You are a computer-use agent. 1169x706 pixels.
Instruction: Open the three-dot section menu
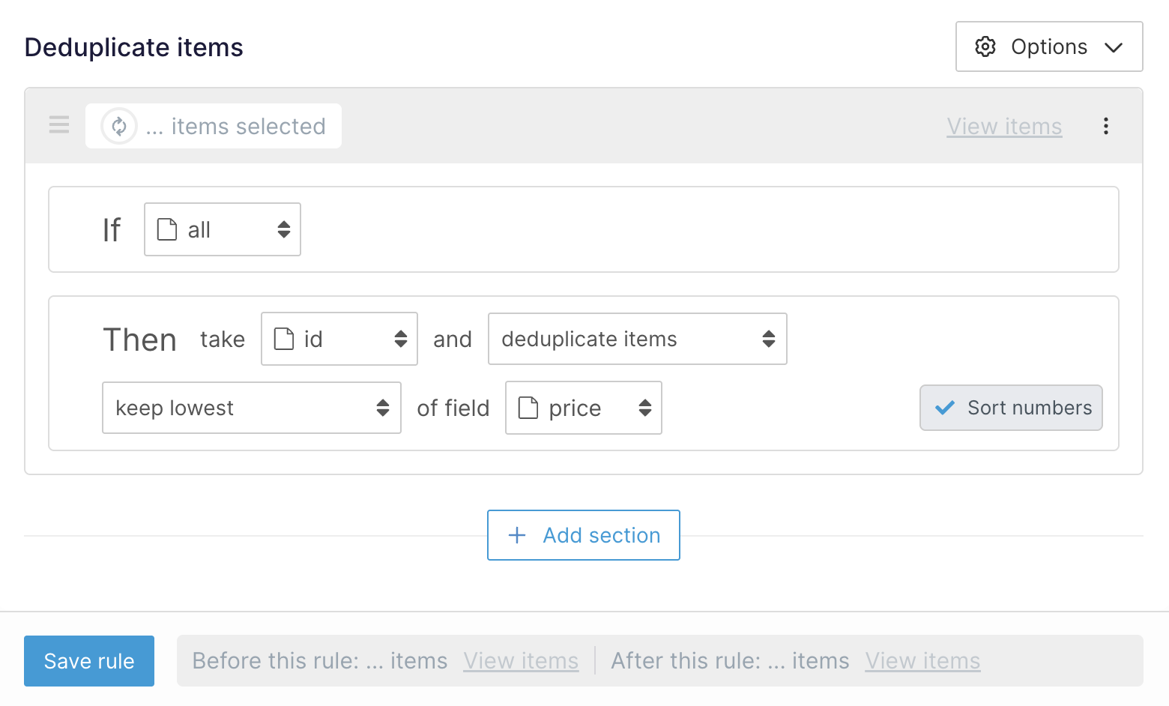pos(1105,126)
